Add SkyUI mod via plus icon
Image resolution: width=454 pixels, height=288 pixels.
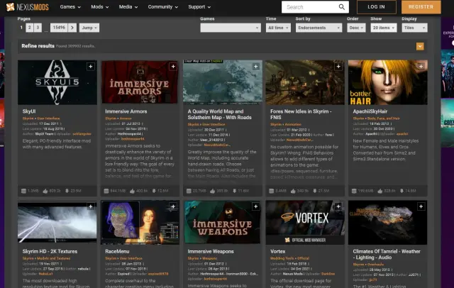coord(91,67)
